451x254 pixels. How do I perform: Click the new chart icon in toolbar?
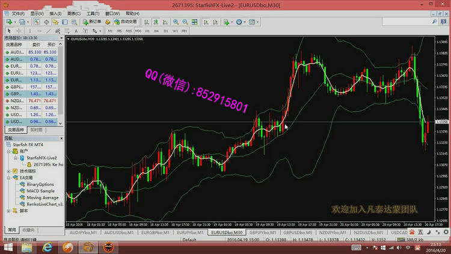pyautogui.click(x=9, y=22)
